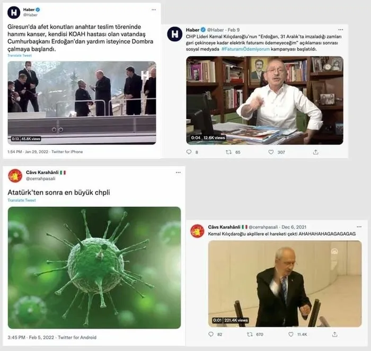The width and height of the screenshot is (371, 351).
Task: Open more options on Dec 6, 2021 tweet
Action: tap(359, 227)
